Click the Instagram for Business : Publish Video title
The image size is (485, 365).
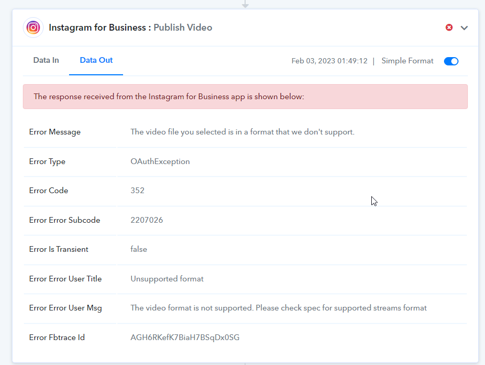(x=130, y=28)
